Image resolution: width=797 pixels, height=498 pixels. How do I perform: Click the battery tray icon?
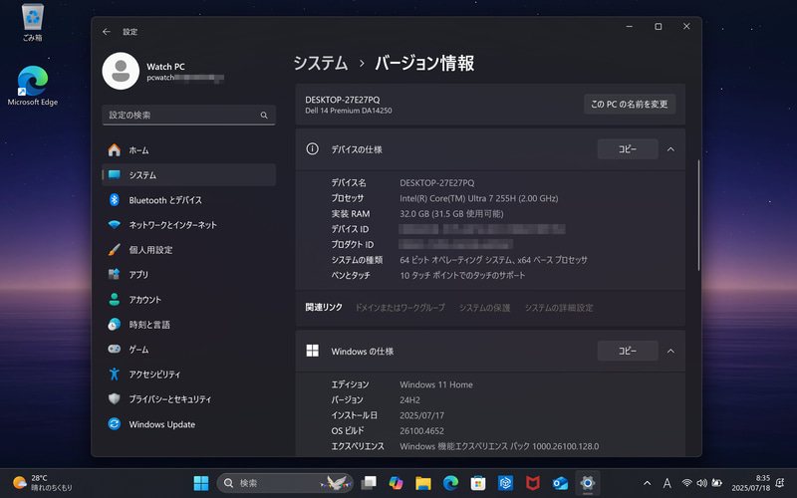tap(716, 483)
